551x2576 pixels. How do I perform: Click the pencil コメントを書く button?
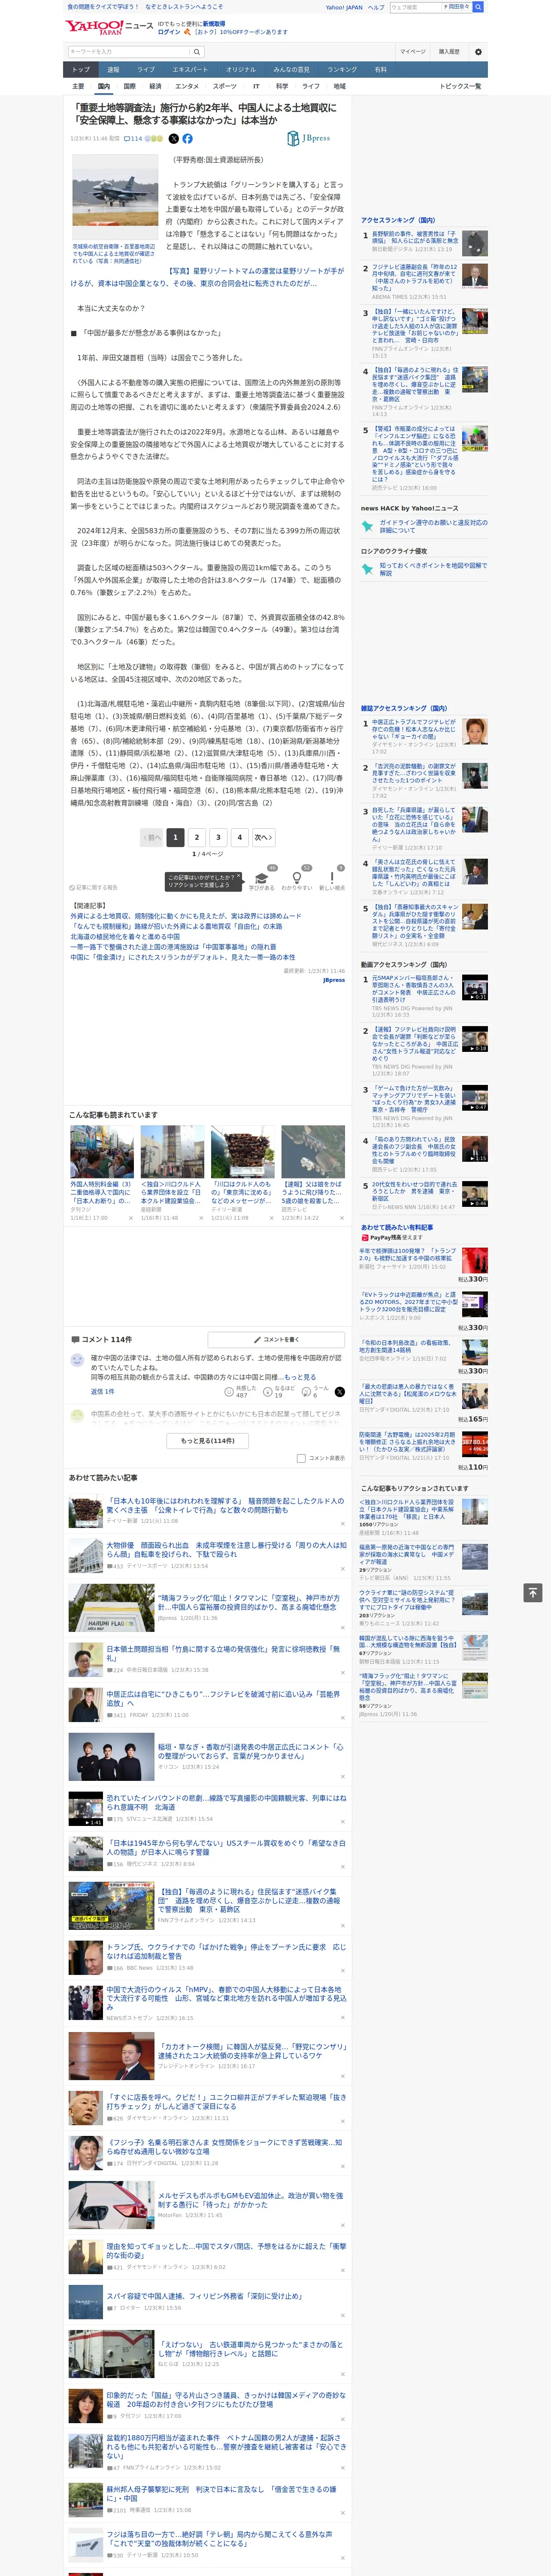tap(276, 1339)
